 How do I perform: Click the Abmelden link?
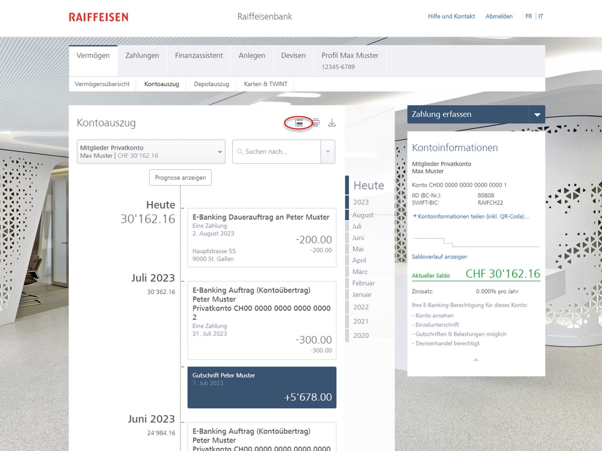coord(499,16)
